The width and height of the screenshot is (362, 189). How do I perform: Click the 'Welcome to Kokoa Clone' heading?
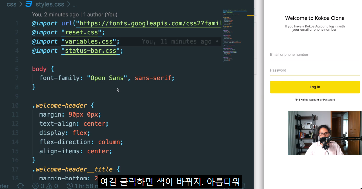click(315, 18)
